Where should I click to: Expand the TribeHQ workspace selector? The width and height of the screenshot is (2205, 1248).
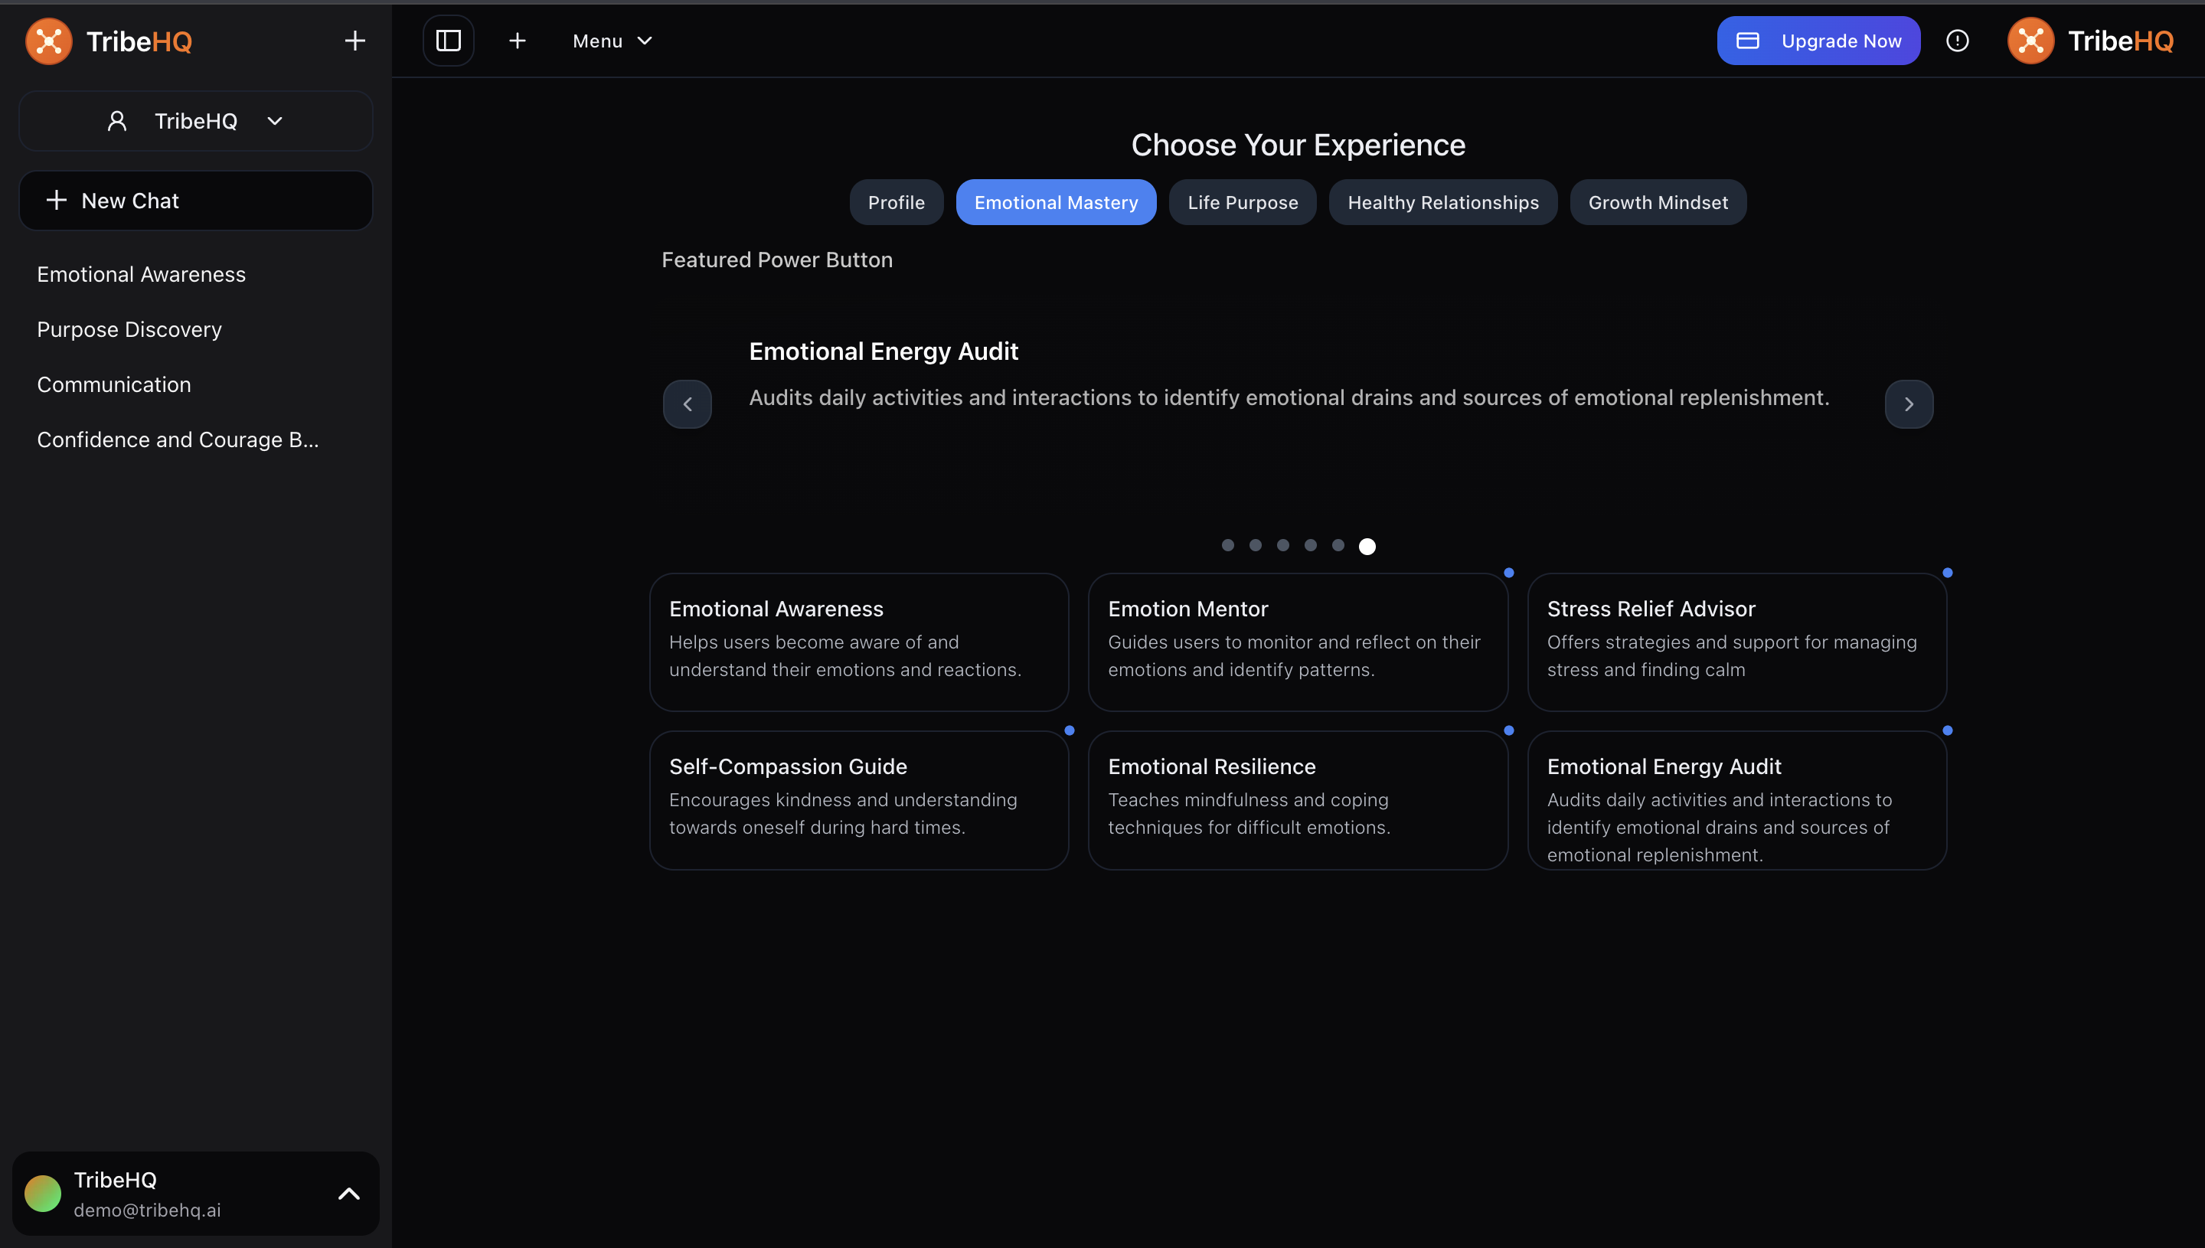click(195, 121)
